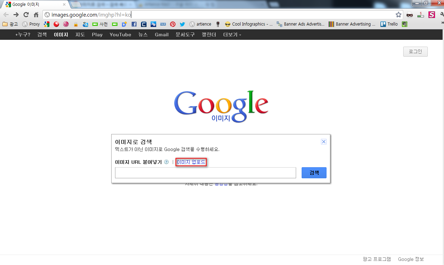Open +누구? in the Google bar
This screenshot has width=444, height=265.
click(23, 35)
